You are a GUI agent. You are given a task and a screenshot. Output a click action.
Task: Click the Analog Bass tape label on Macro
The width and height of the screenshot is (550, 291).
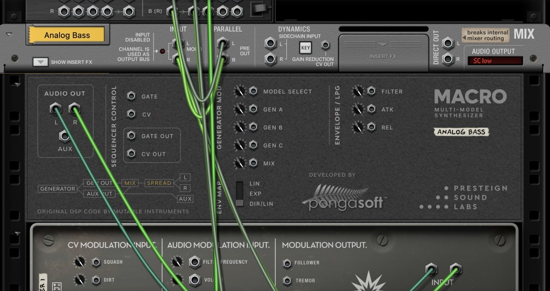[461, 132]
